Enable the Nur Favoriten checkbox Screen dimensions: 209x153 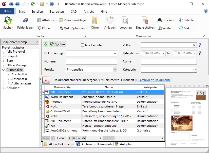(83, 45)
